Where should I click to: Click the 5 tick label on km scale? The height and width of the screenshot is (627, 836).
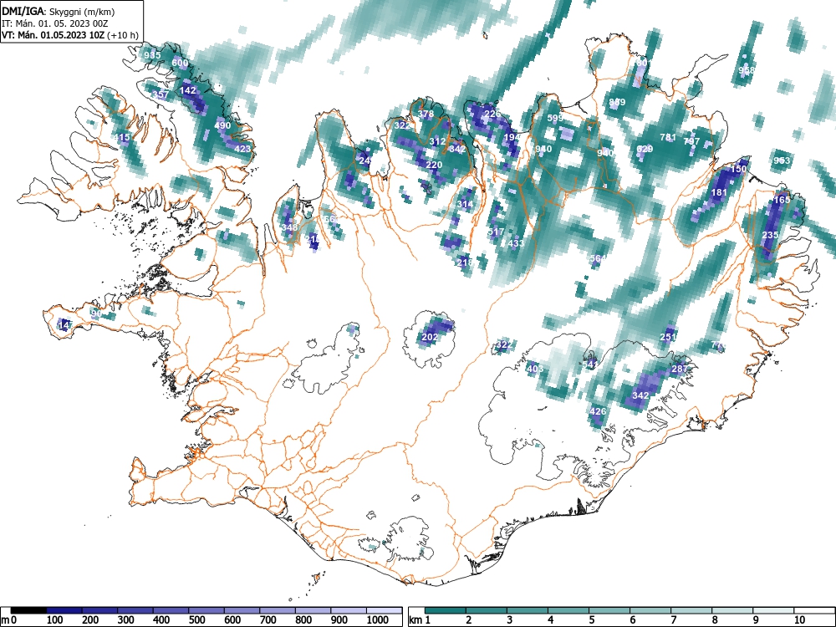click(x=592, y=620)
